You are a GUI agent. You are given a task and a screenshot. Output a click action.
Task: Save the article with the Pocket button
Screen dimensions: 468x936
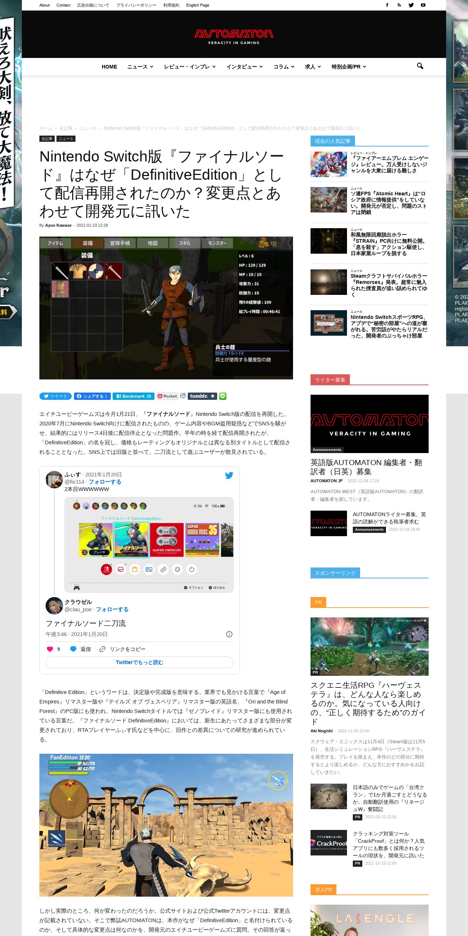pyautogui.click(x=167, y=396)
